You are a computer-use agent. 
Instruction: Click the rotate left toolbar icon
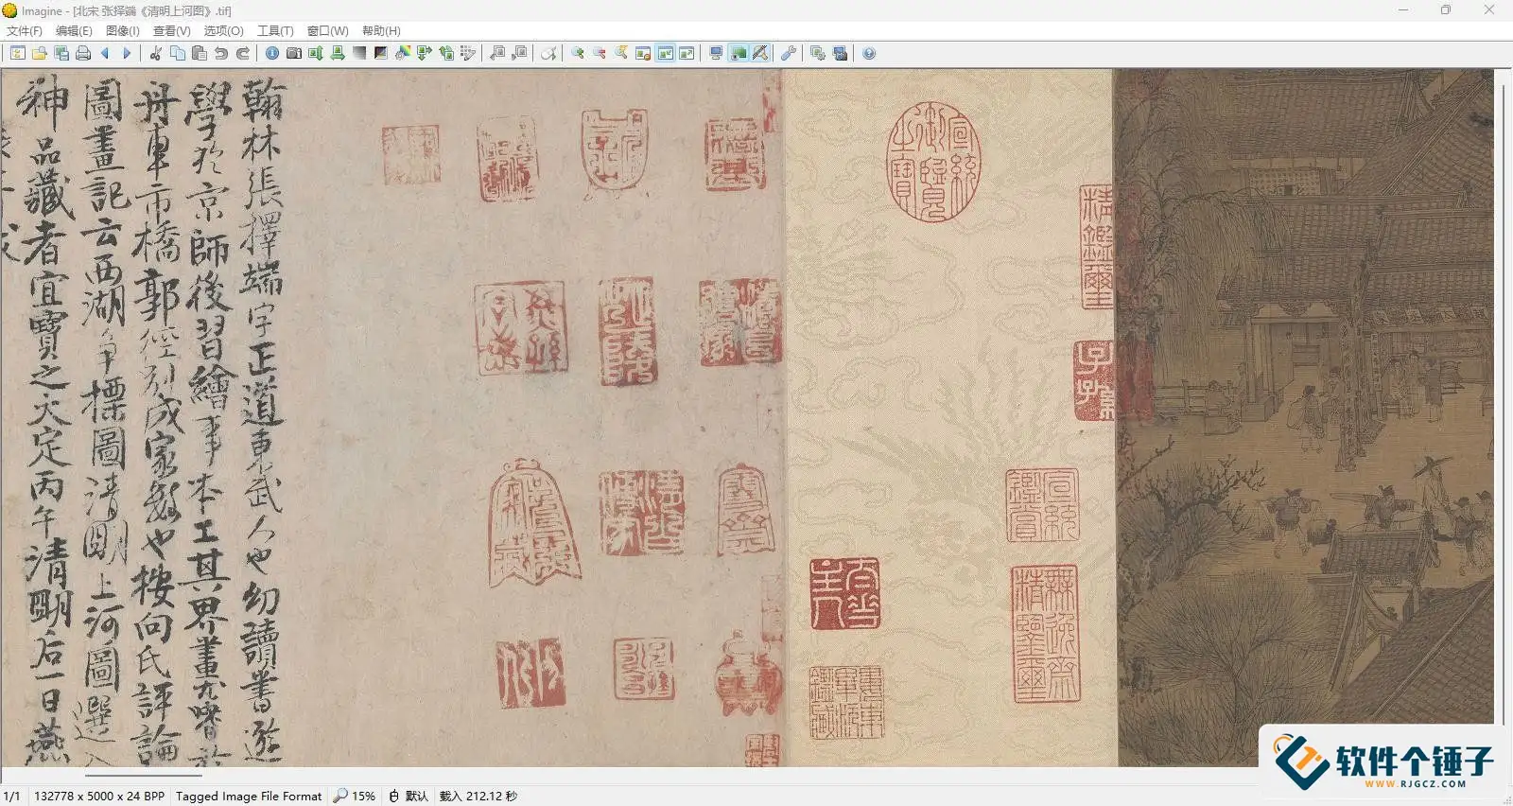(424, 53)
